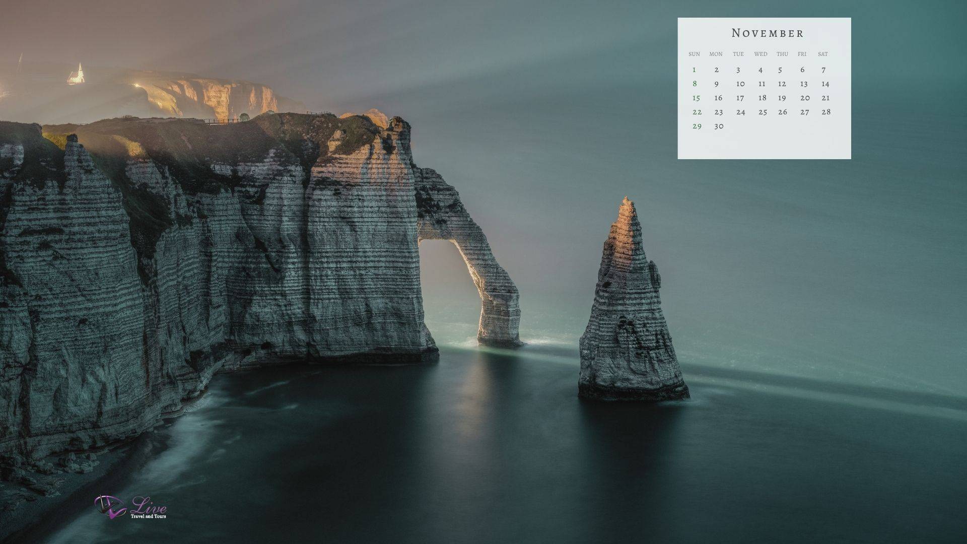
Task: Select date 18 in the calendar
Action: click(x=762, y=98)
